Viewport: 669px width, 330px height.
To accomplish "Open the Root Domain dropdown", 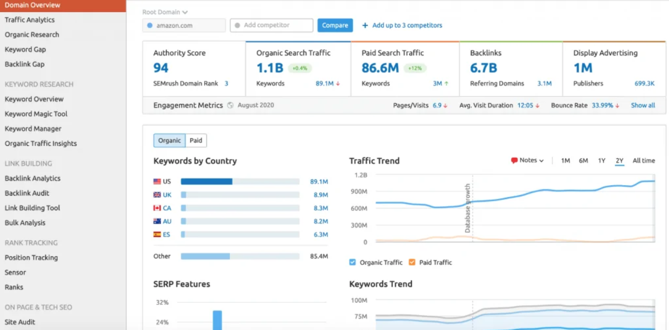I will 165,12.
